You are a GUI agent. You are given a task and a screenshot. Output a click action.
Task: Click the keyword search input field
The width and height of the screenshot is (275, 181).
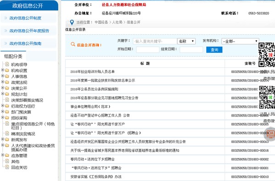pyautogui.click(x=155, y=41)
